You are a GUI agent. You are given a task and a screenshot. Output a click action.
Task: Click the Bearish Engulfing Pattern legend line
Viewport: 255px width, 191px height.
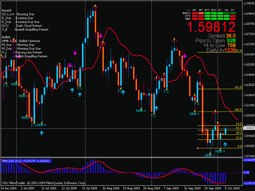(25, 30)
